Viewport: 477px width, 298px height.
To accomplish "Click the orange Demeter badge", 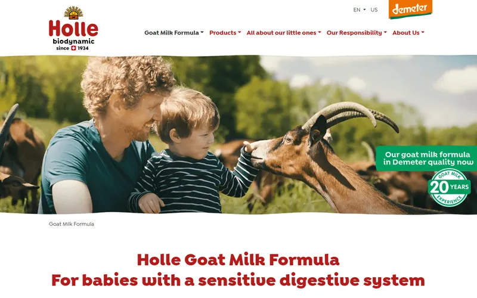I will (x=410, y=9).
